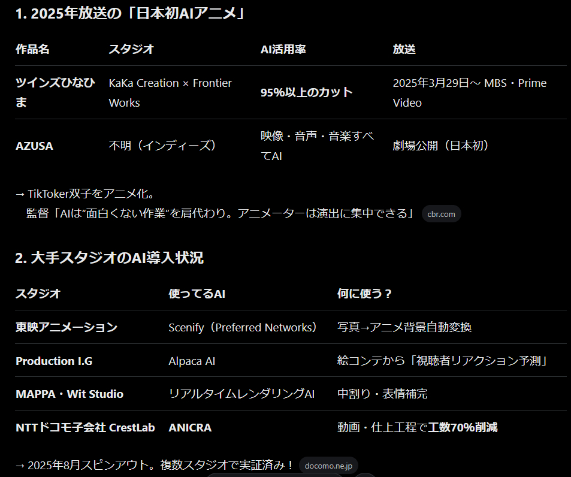Viewport: 571px width, 477px height.
Task: Click the 95%以上のカット cell
Action: click(x=306, y=92)
